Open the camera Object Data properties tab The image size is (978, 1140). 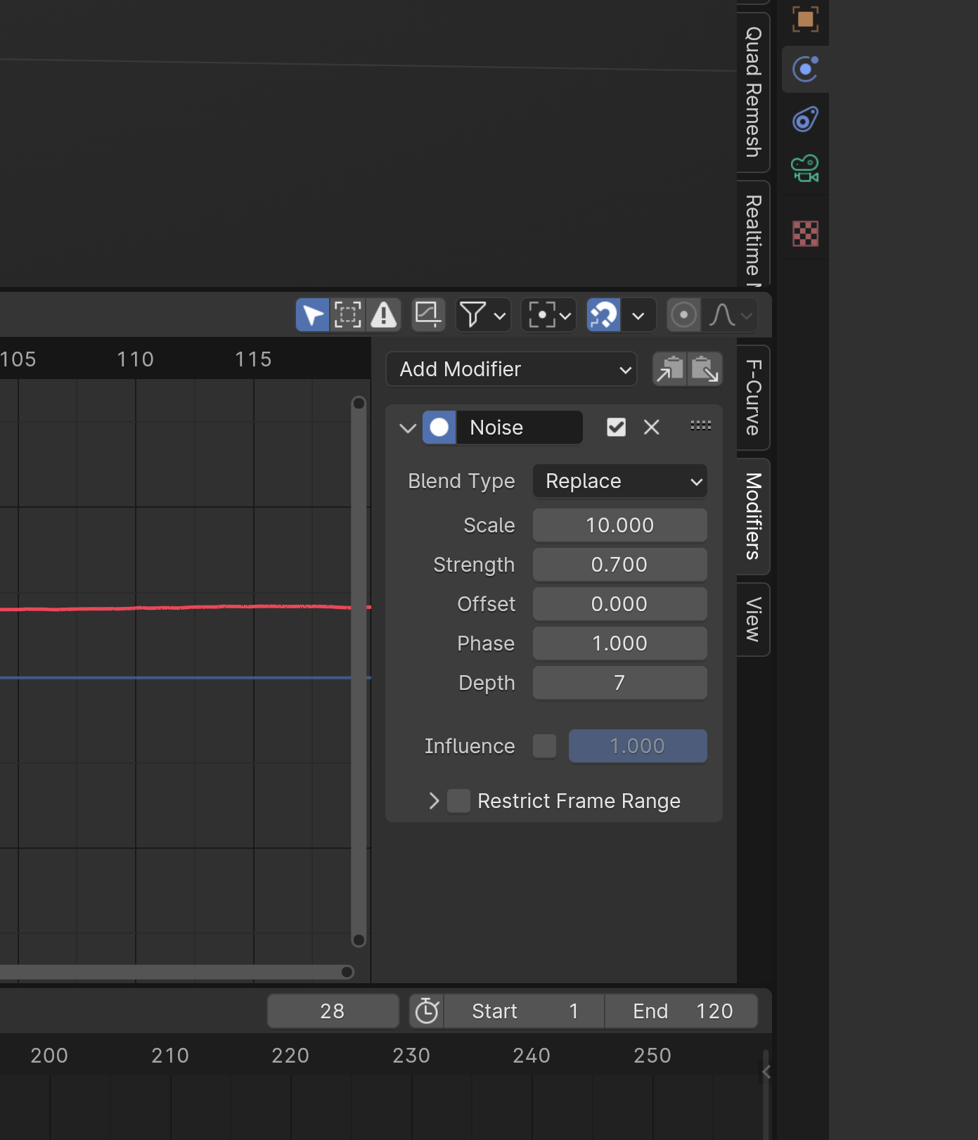click(806, 169)
